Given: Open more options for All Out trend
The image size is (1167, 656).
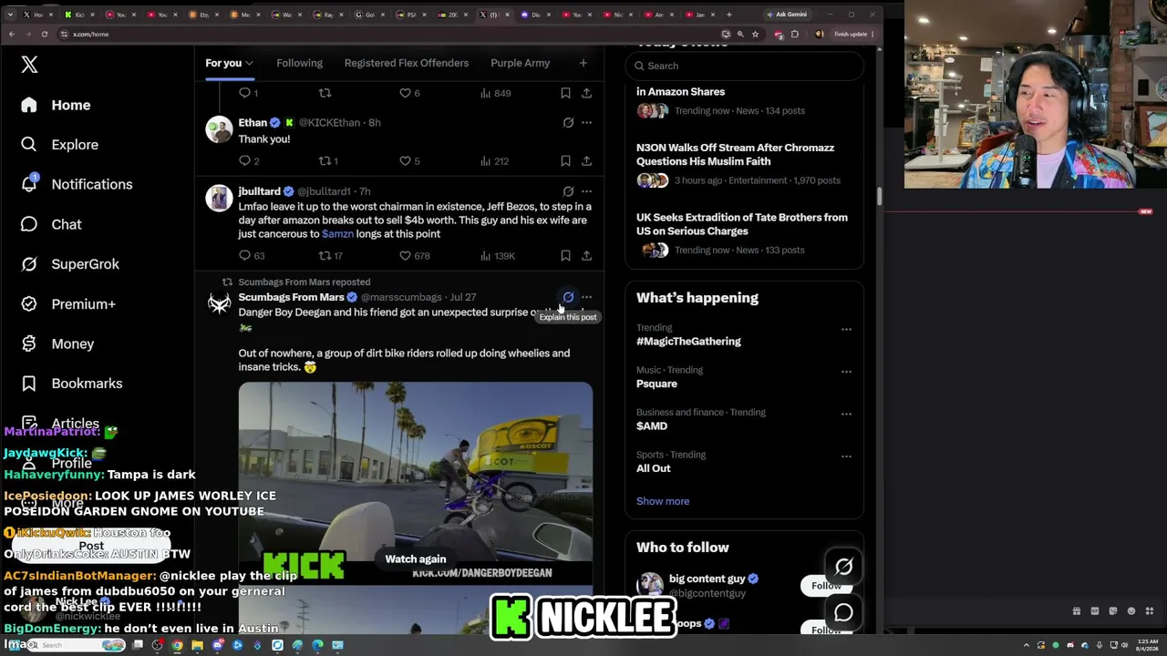Looking at the screenshot, I should 846,456.
